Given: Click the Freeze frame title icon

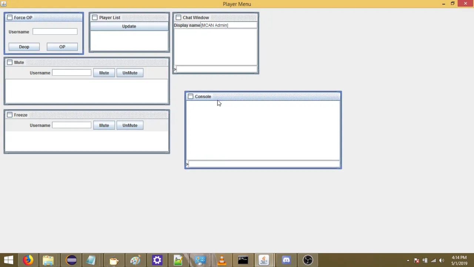Looking at the screenshot, I should (10, 115).
